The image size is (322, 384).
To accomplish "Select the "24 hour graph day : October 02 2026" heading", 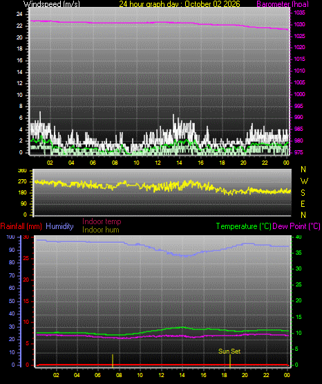I will tap(180, 4).
